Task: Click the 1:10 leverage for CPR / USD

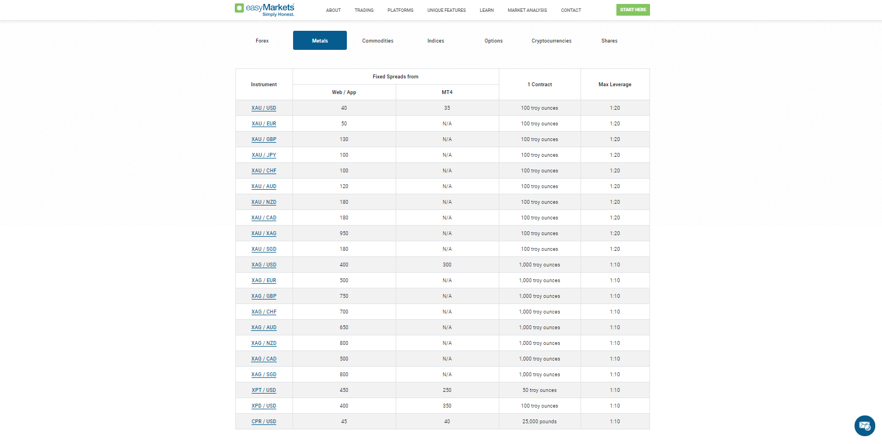Action: (615, 422)
